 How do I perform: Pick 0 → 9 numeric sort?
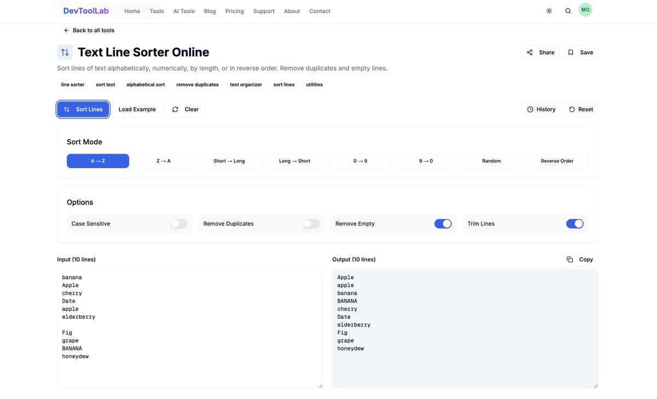click(360, 161)
